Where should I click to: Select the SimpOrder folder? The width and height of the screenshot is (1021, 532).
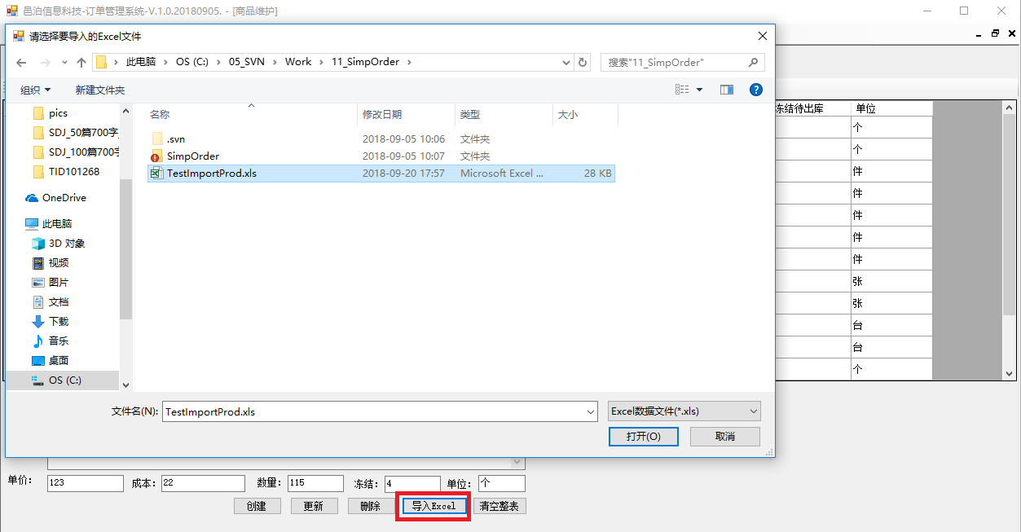192,156
